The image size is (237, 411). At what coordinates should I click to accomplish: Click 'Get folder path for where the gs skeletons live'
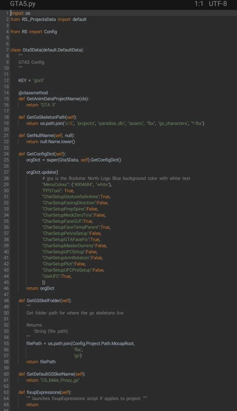(x=75, y=313)
